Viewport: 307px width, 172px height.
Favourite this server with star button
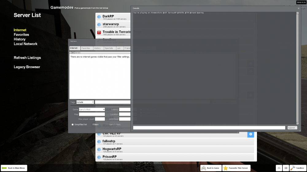(x=236, y=168)
